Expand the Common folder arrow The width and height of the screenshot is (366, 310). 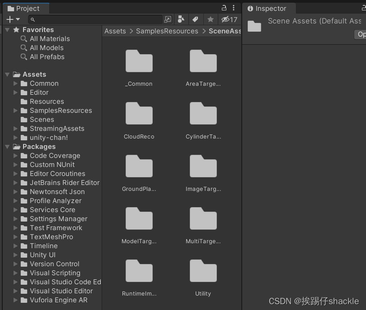pyautogui.click(x=15, y=83)
